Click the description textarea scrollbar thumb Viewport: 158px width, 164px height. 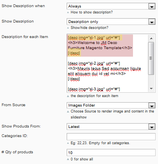[151, 58]
